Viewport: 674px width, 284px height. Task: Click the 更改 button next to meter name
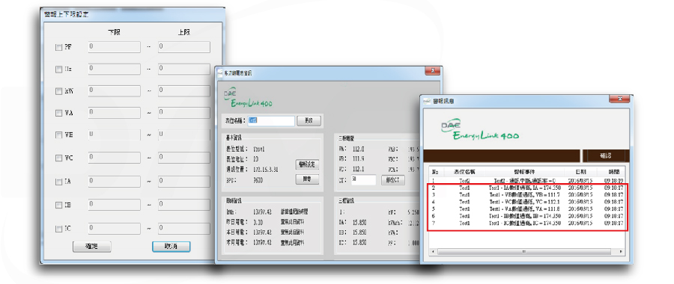point(309,121)
